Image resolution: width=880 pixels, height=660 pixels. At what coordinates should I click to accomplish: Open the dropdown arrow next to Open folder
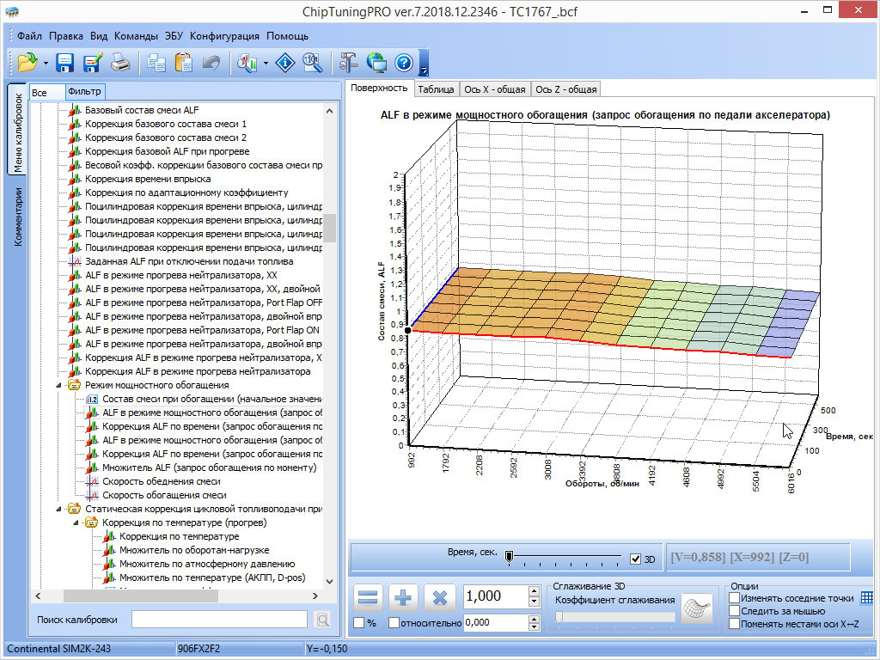[x=46, y=63]
